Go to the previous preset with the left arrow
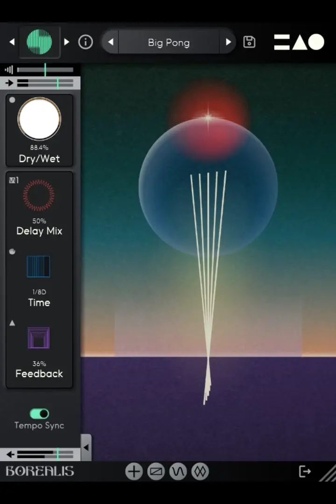This screenshot has height=504, width=336. pyautogui.click(x=111, y=42)
